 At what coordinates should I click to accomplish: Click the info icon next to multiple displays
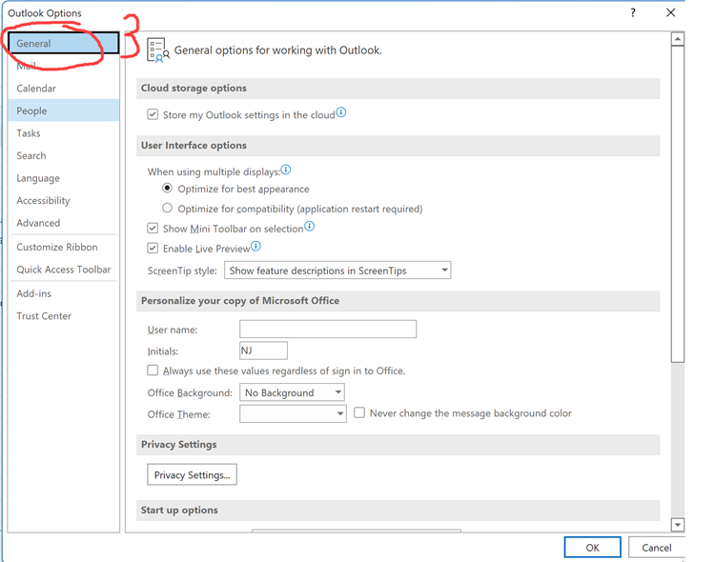pos(286,170)
